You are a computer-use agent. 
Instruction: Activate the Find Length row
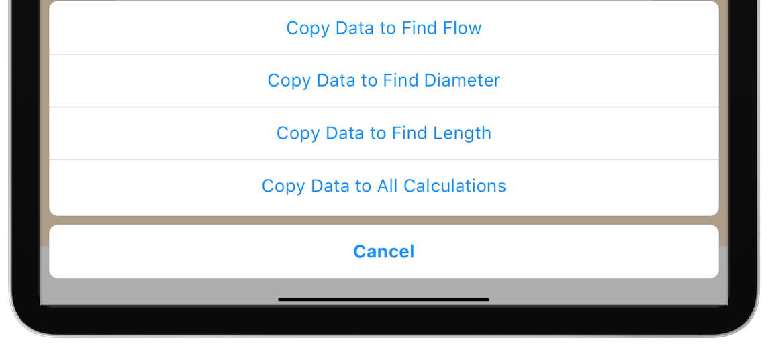(383, 133)
